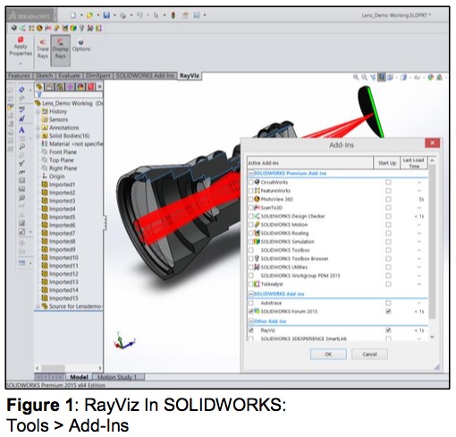Click Cancel in the Add-Ins dialog
The height and width of the screenshot is (437, 456).
pyautogui.click(x=369, y=355)
